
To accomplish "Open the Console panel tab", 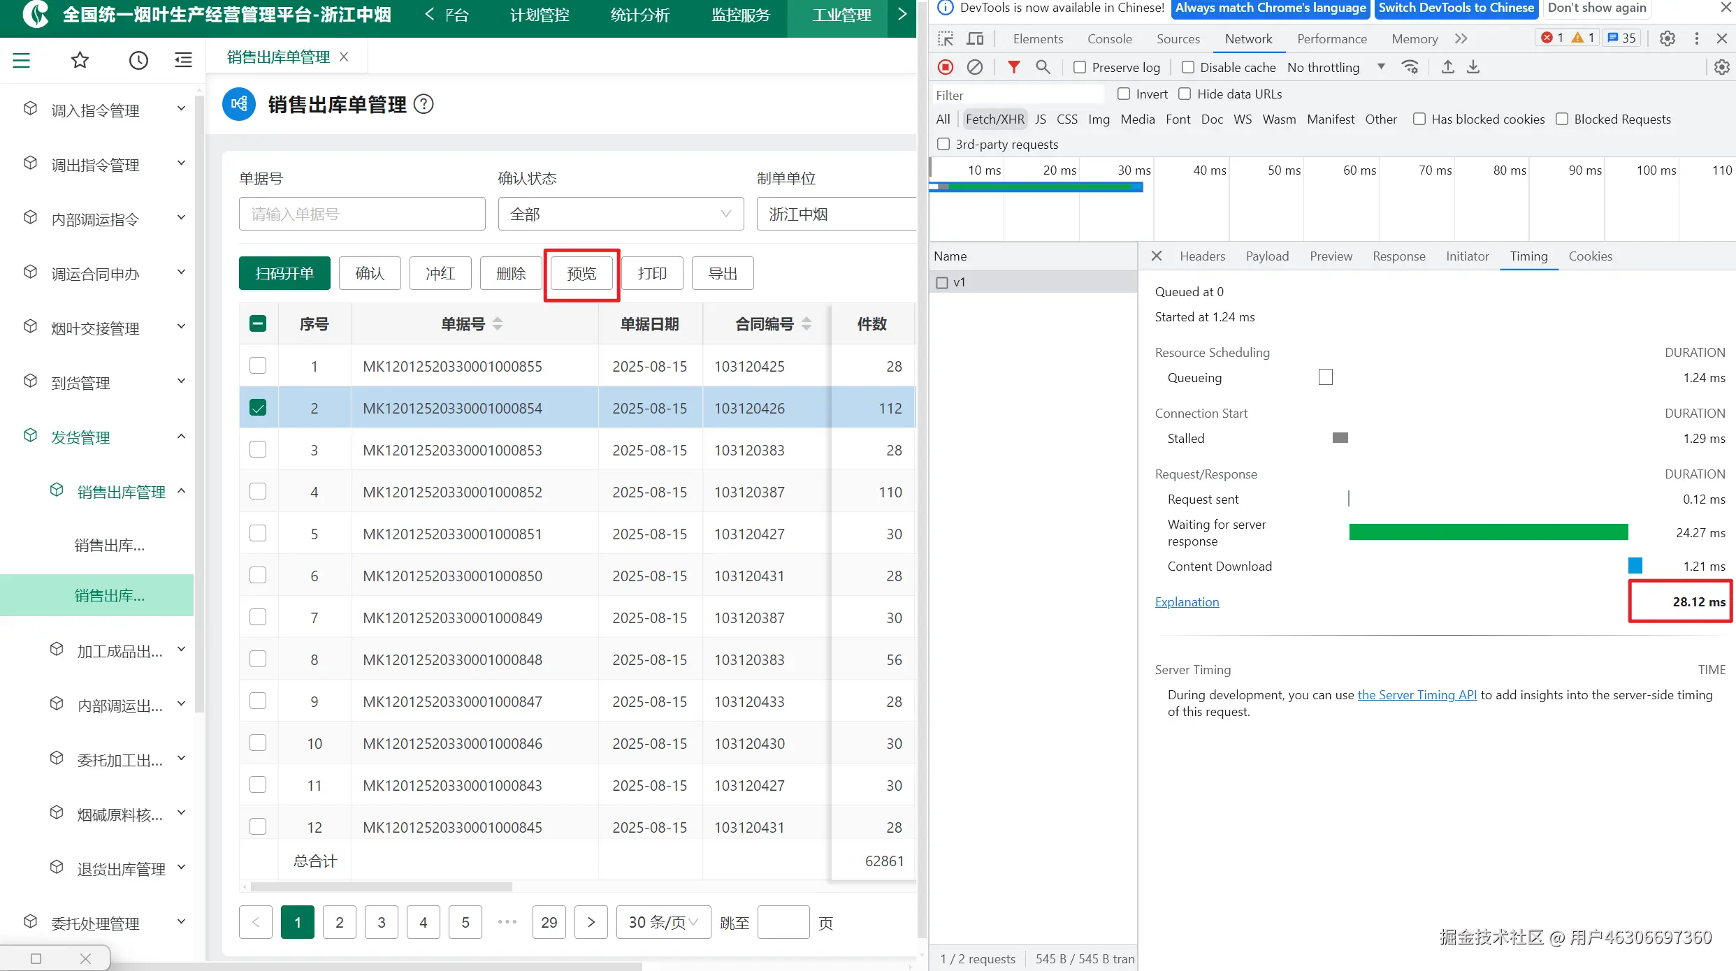I will pyautogui.click(x=1109, y=38).
